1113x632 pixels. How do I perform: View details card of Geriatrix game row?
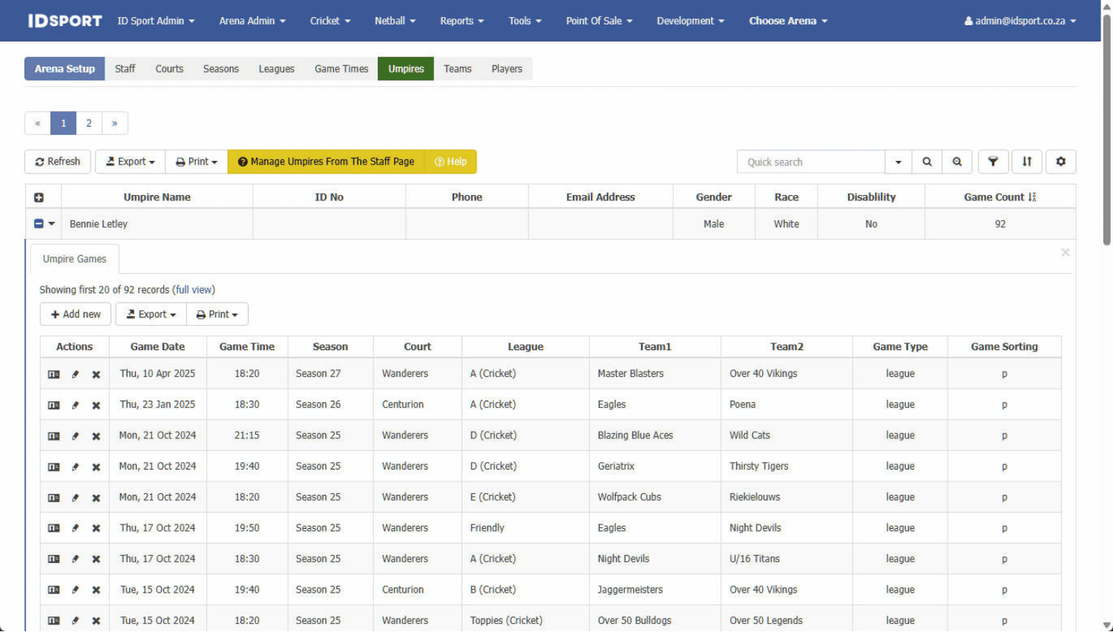click(x=53, y=467)
